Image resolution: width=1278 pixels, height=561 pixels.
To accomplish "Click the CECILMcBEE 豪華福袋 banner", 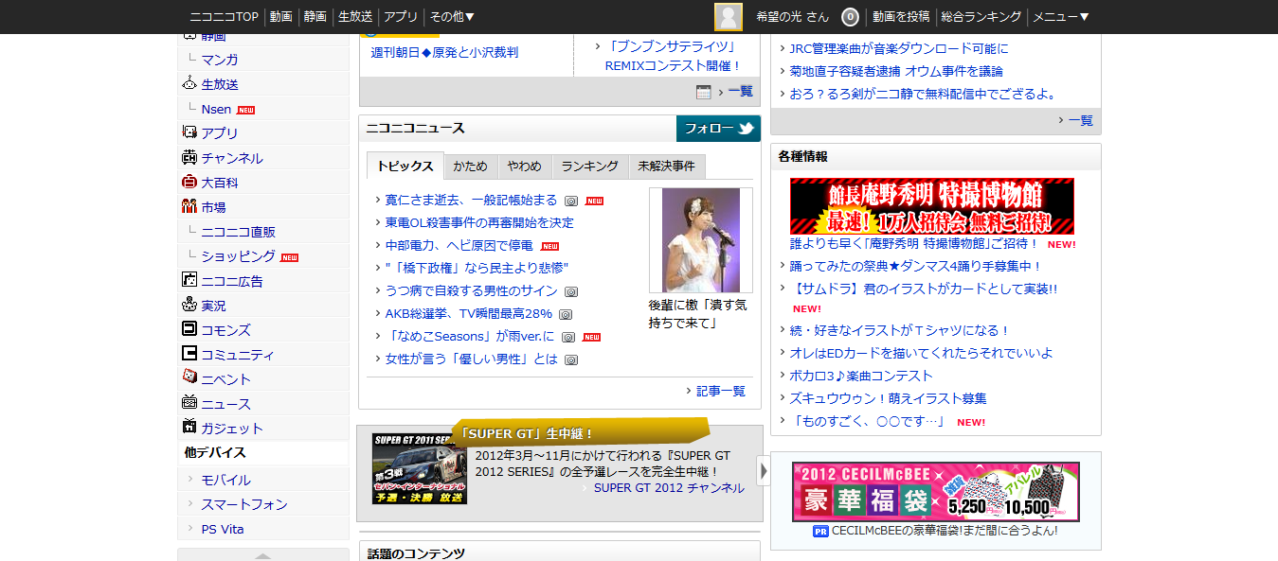I will pyautogui.click(x=936, y=492).
